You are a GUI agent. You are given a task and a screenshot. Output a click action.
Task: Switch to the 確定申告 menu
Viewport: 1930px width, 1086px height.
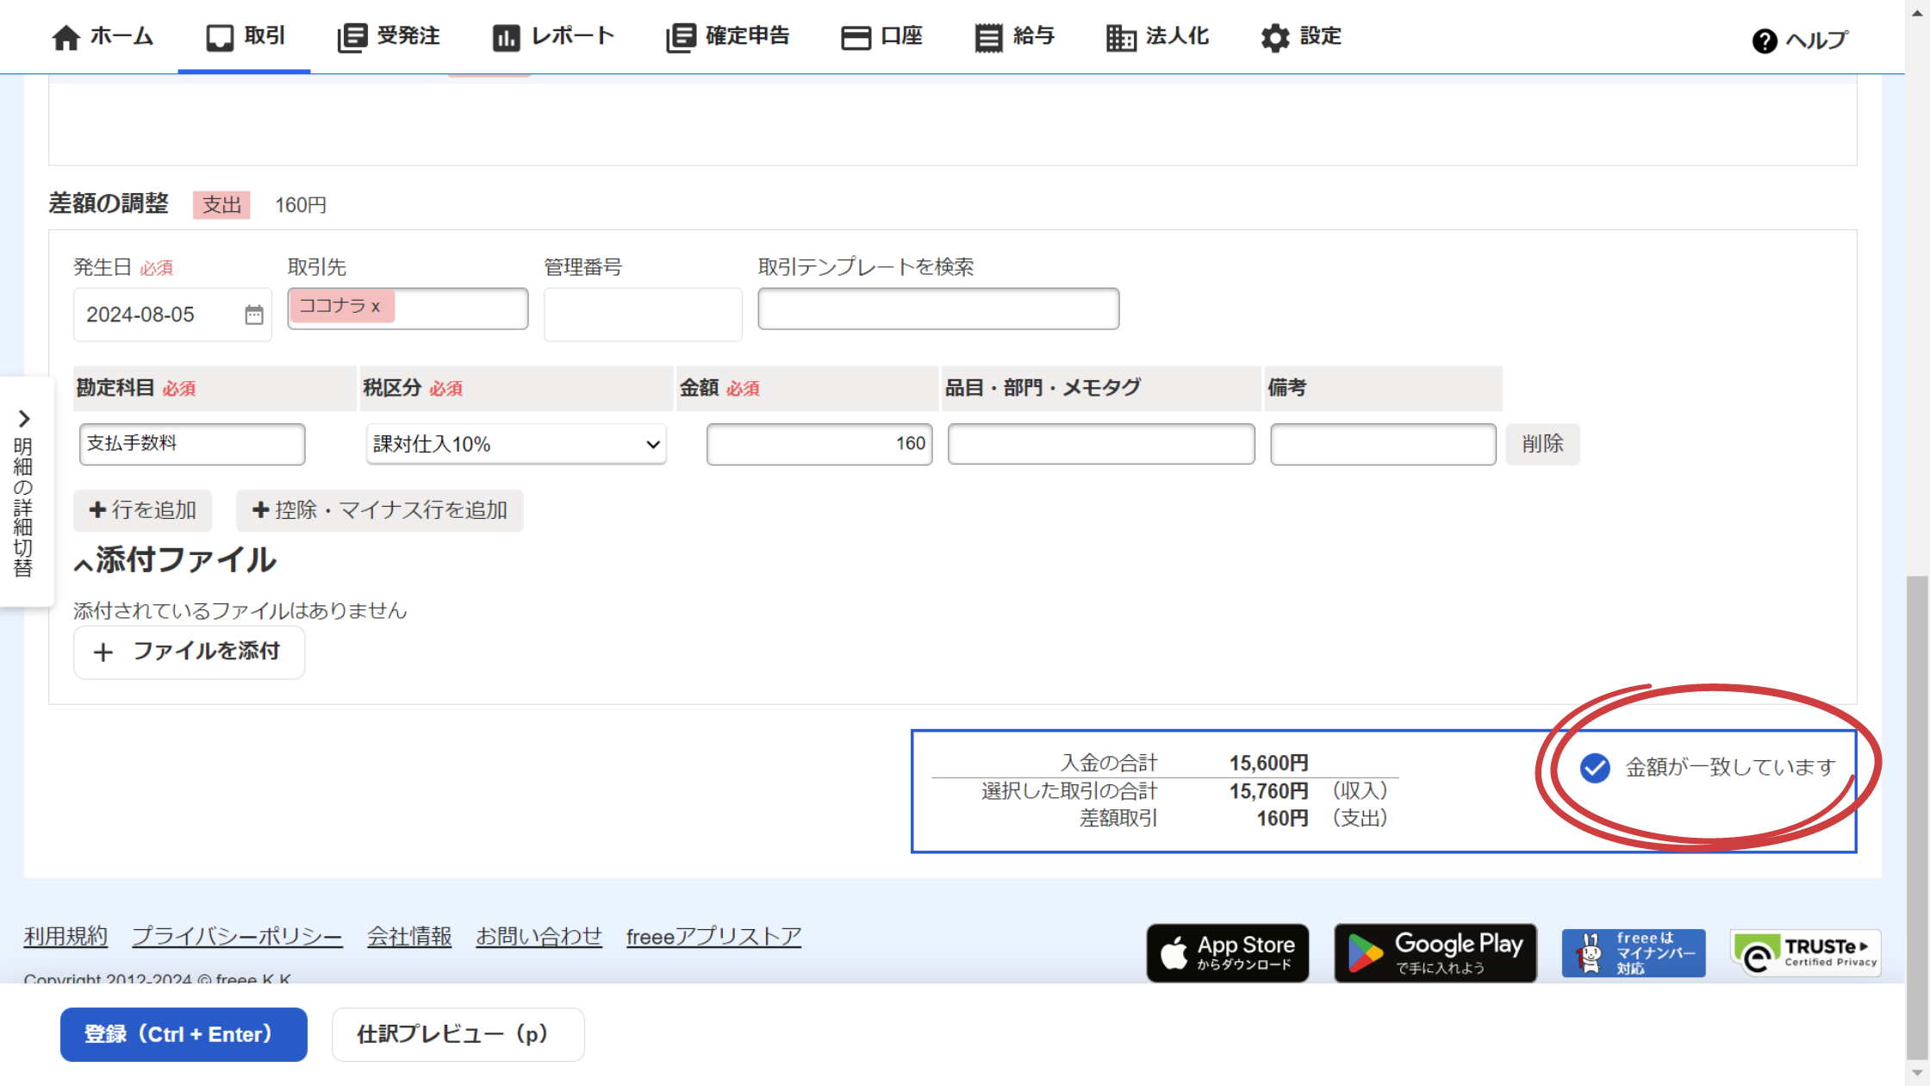point(728,36)
